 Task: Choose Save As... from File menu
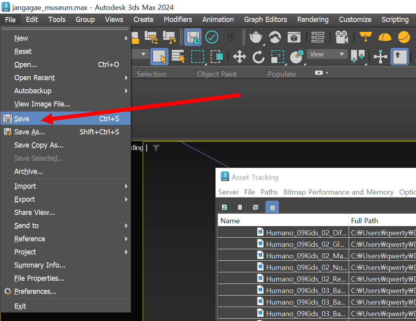coord(66,132)
